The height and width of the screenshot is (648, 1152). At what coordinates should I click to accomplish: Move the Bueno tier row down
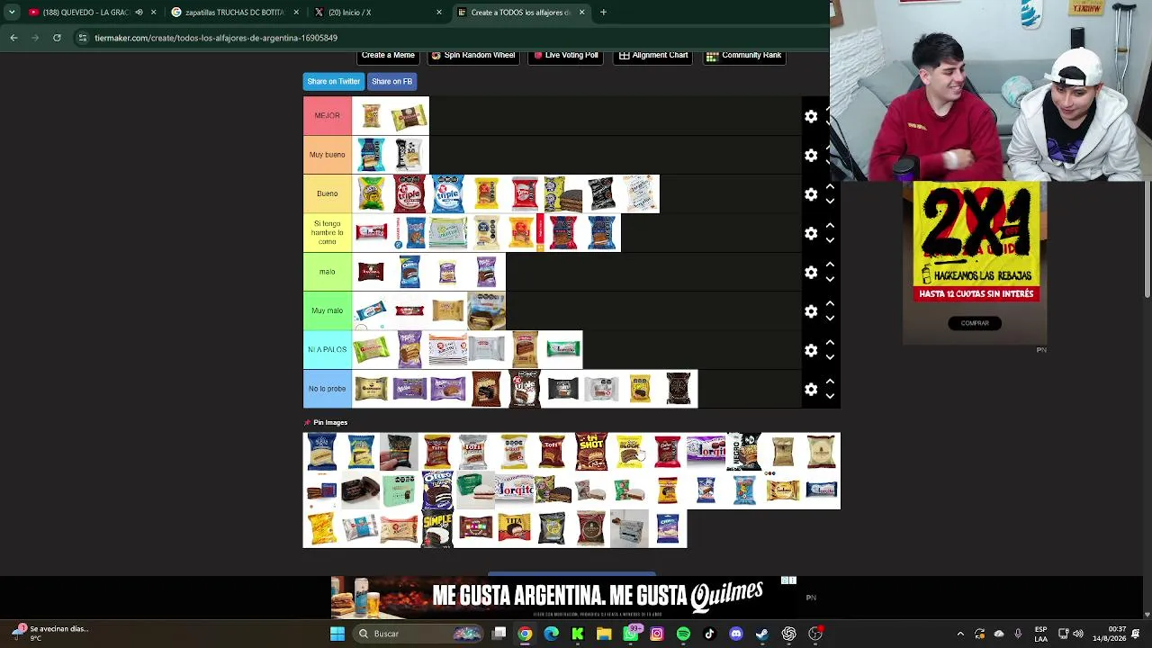[x=830, y=202]
